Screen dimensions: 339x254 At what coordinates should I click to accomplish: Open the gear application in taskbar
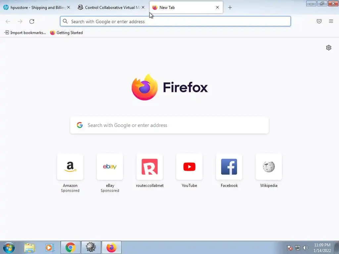point(91,247)
